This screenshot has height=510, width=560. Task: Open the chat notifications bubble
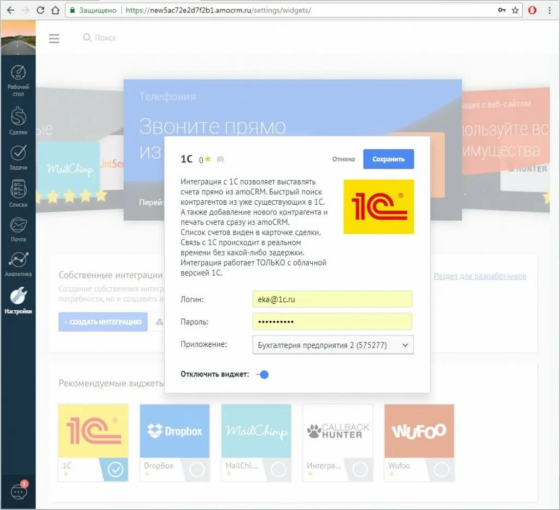[x=19, y=491]
